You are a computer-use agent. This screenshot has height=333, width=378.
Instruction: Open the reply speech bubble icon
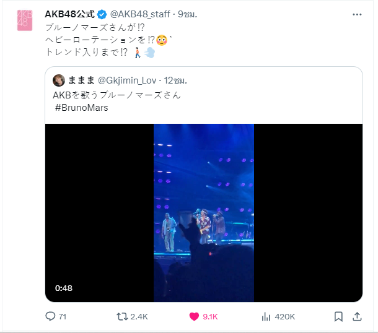coord(50,316)
